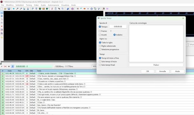This screenshot has width=194, height=115.
Task: Open the Video menu
Action: (x=36, y=5)
